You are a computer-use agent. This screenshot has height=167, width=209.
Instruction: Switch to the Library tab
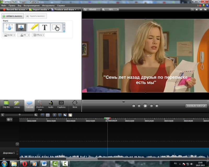(17, 105)
